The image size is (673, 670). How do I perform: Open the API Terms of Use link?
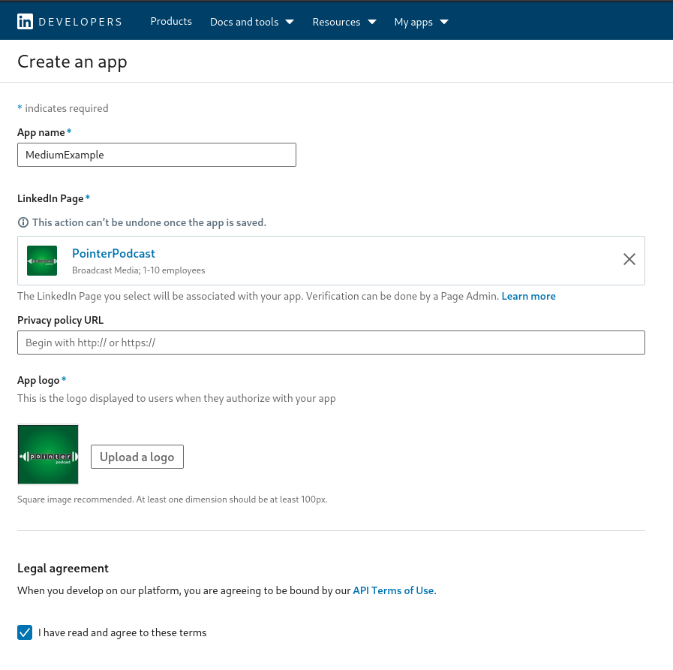(393, 590)
